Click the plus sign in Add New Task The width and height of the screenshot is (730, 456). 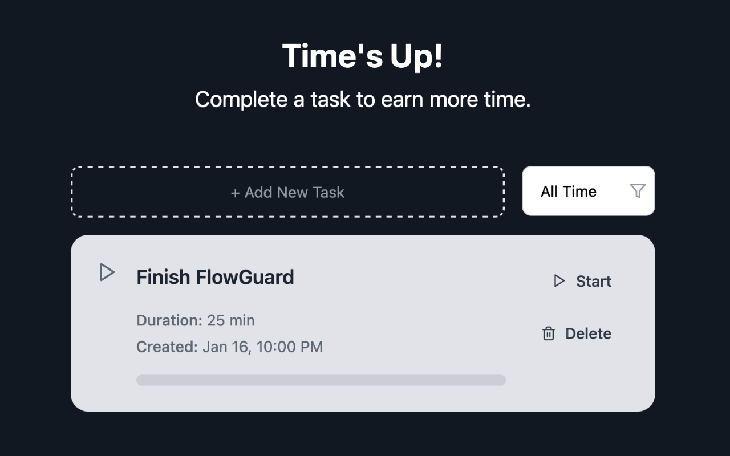pos(235,193)
